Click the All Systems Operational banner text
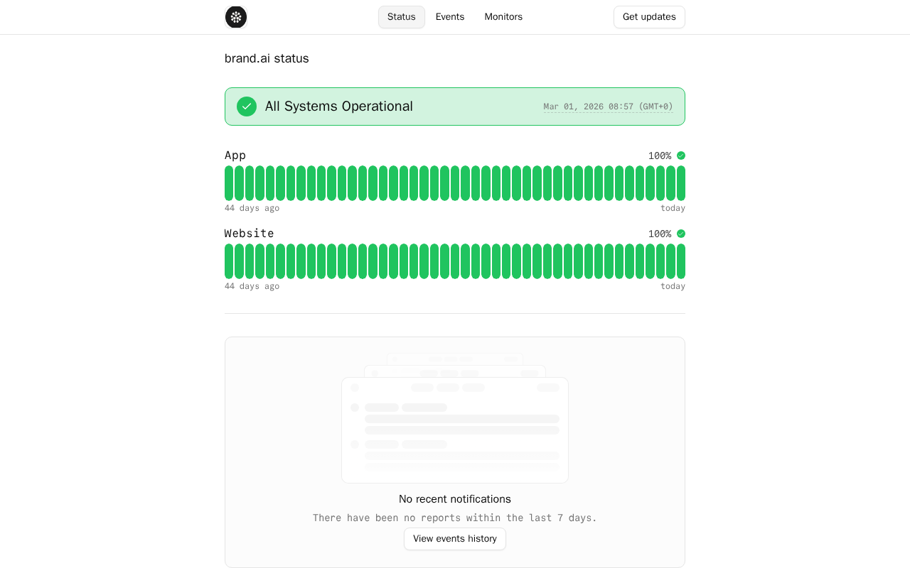The height and width of the screenshot is (568, 910). (x=339, y=106)
